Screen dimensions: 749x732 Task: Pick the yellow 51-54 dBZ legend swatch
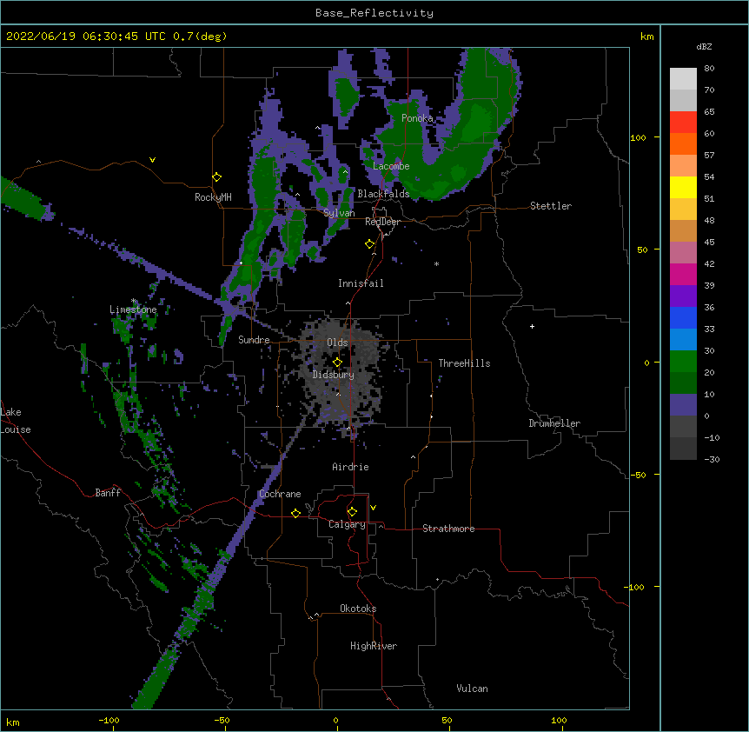click(683, 187)
